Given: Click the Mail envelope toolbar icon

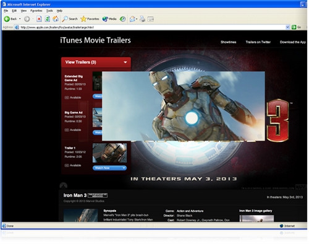Looking at the screenshot, I should [x=132, y=19].
